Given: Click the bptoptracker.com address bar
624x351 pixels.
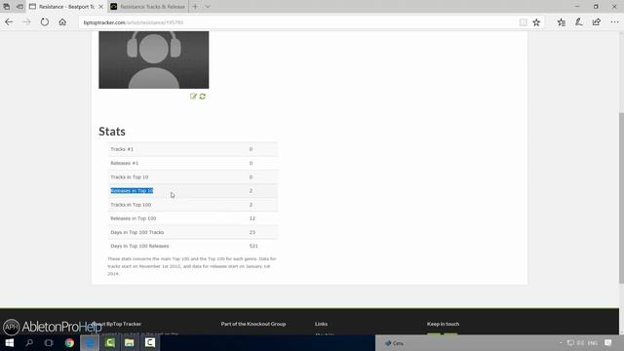Looking at the screenshot, I should [298, 22].
